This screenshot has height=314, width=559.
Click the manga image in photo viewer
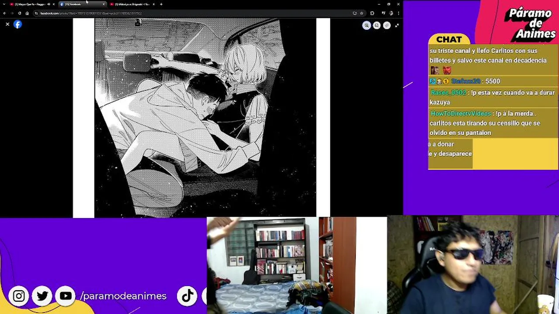pos(205,117)
